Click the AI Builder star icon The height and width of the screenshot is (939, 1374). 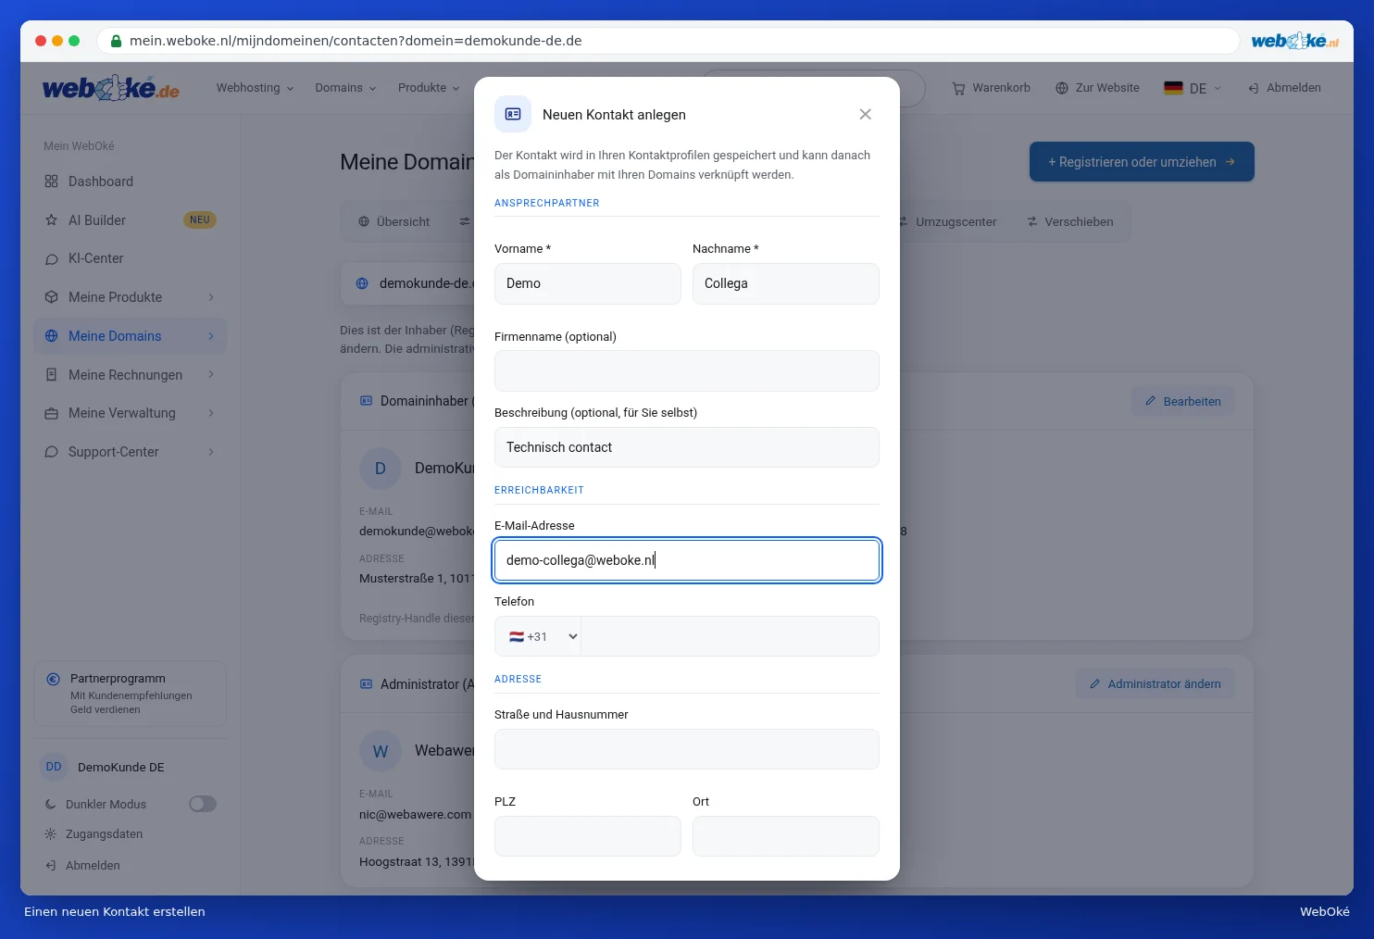(52, 220)
